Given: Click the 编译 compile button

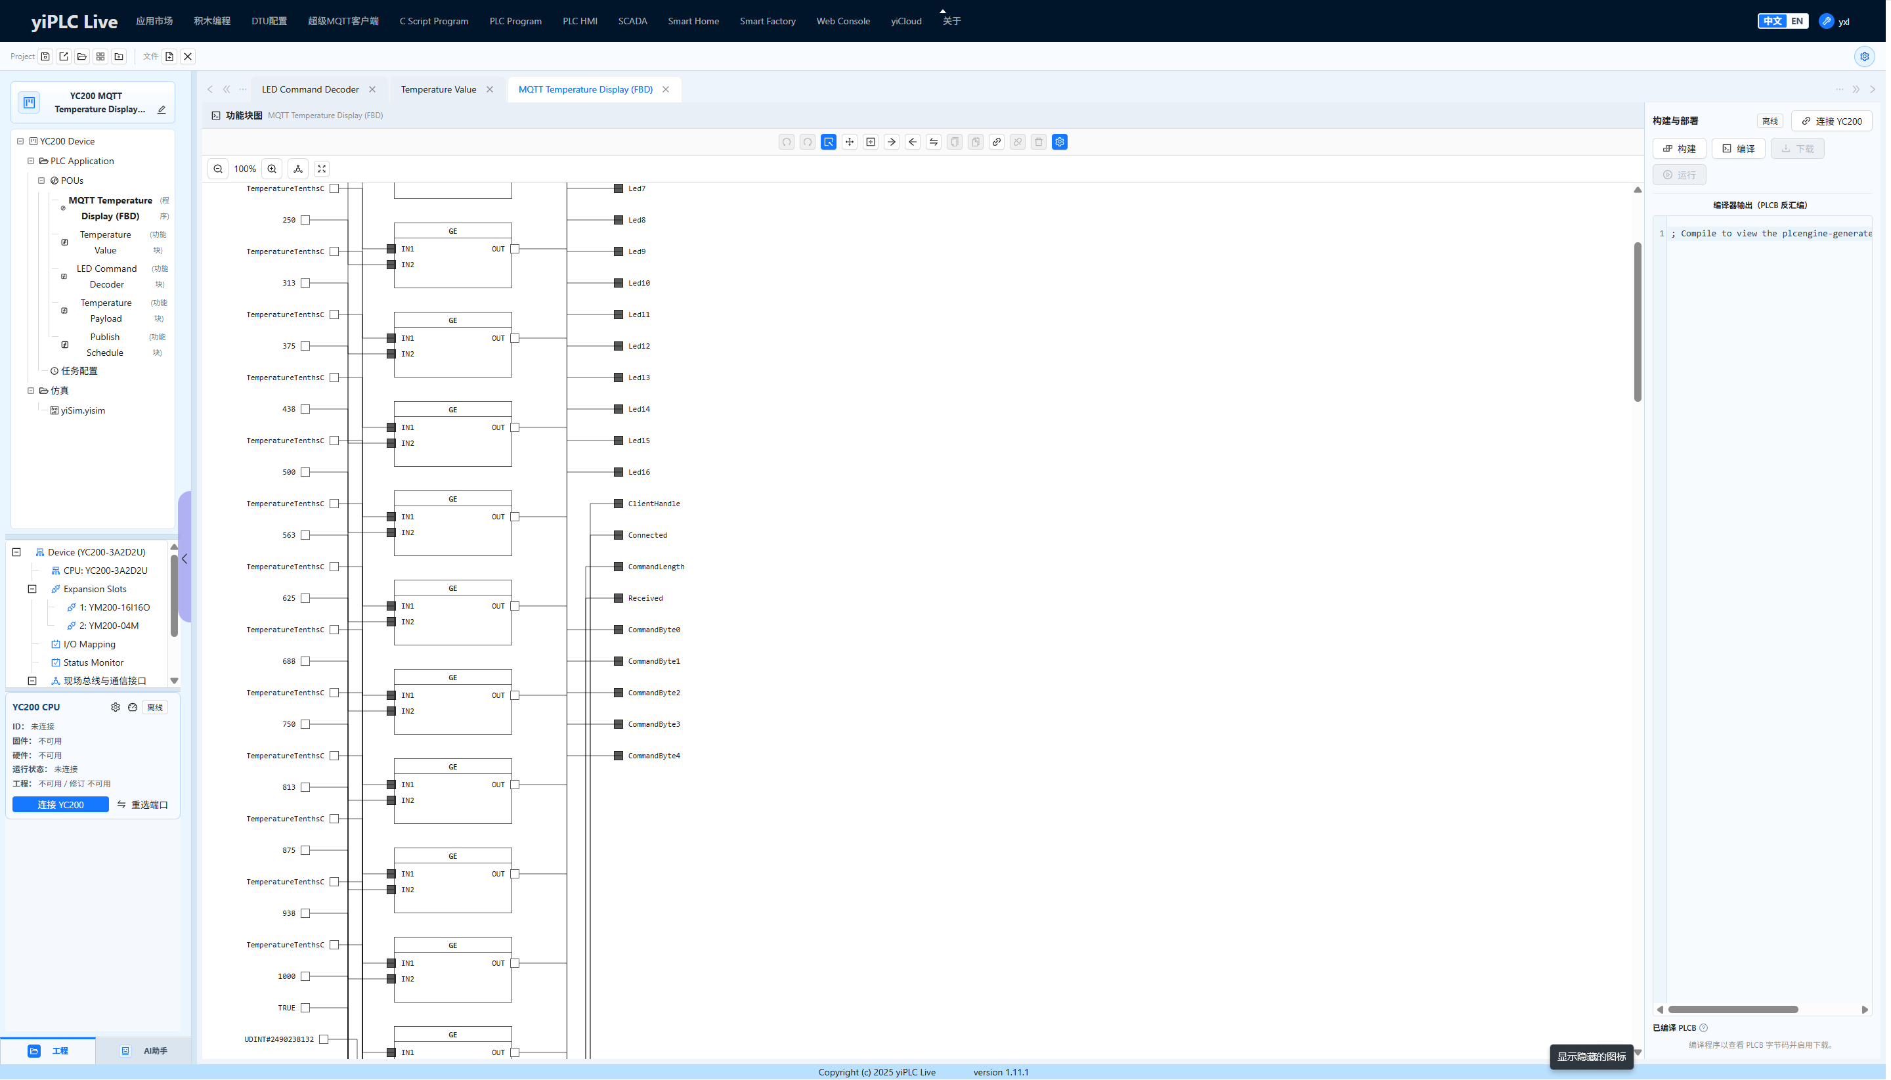Looking at the screenshot, I should (x=1739, y=148).
